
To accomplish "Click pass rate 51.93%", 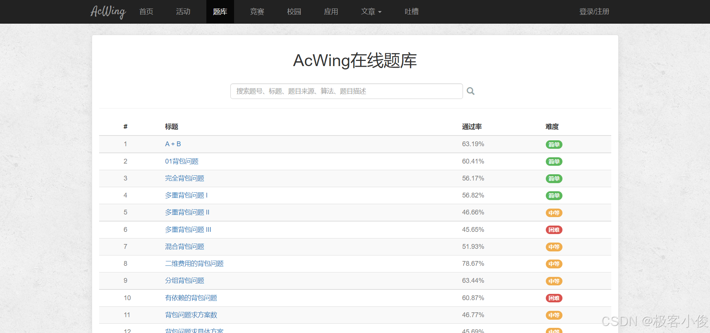I will (473, 247).
